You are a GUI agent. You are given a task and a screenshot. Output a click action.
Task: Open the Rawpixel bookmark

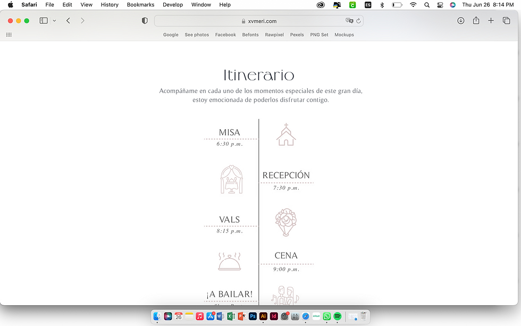click(274, 35)
